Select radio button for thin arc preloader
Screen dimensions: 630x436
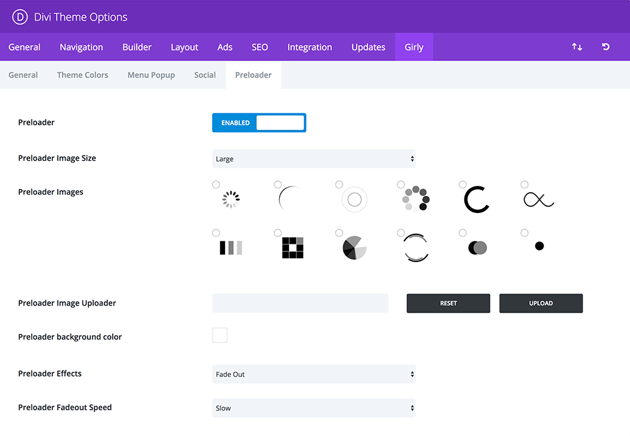[x=278, y=185]
